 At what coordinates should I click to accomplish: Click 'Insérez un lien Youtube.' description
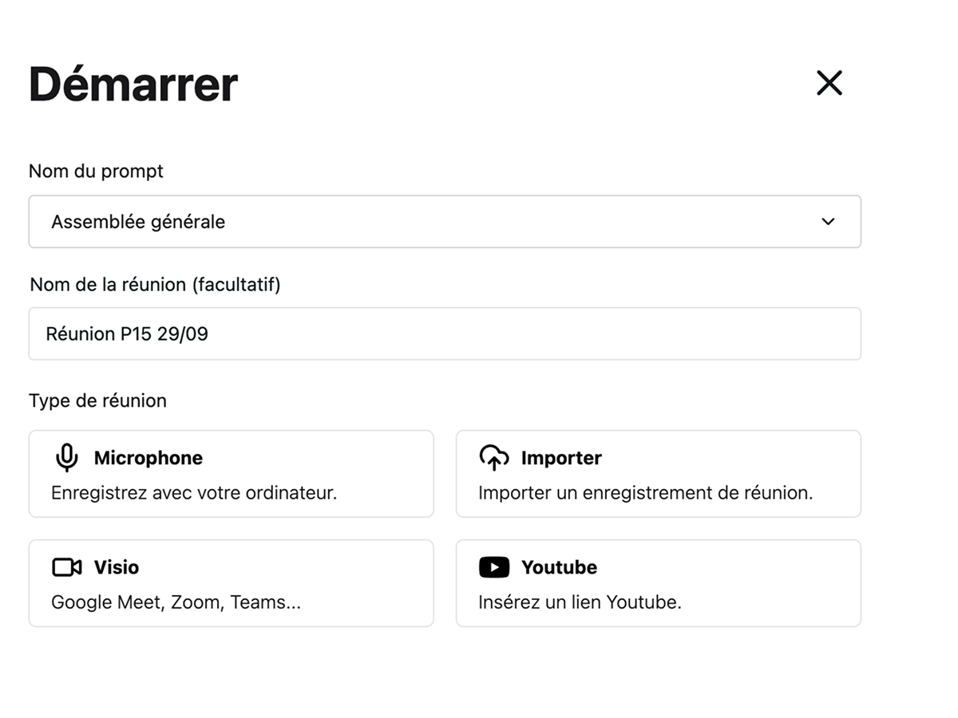click(x=580, y=602)
